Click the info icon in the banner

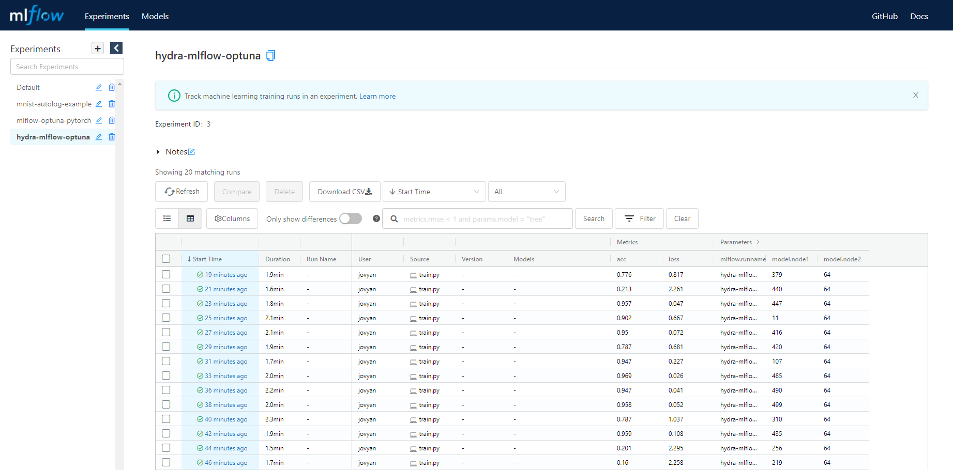[x=174, y=96]
